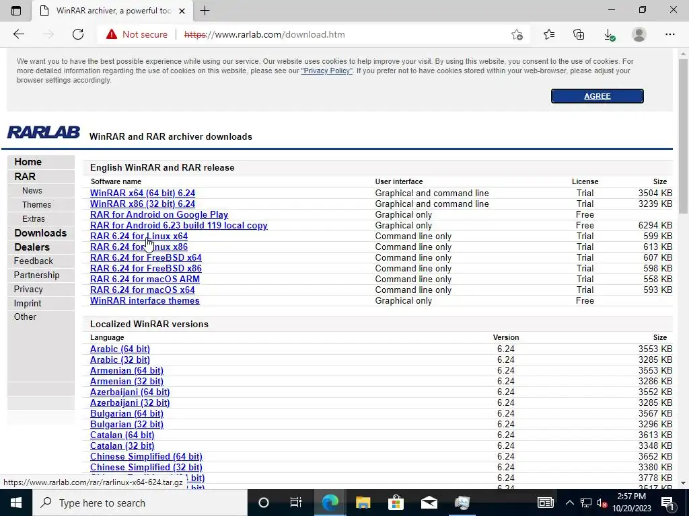Download Catalan (64 bit) WinRAR
Viewport: 689px width, 516px height.
point(122,435)
